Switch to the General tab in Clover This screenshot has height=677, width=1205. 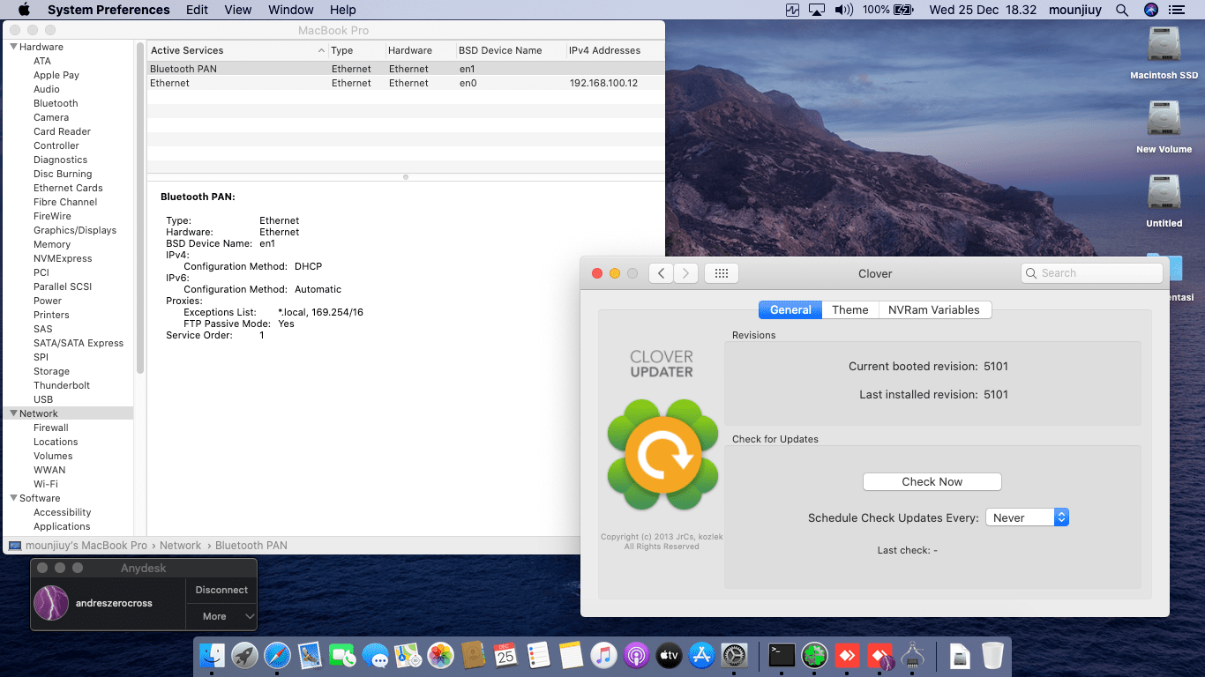point(790,309)
